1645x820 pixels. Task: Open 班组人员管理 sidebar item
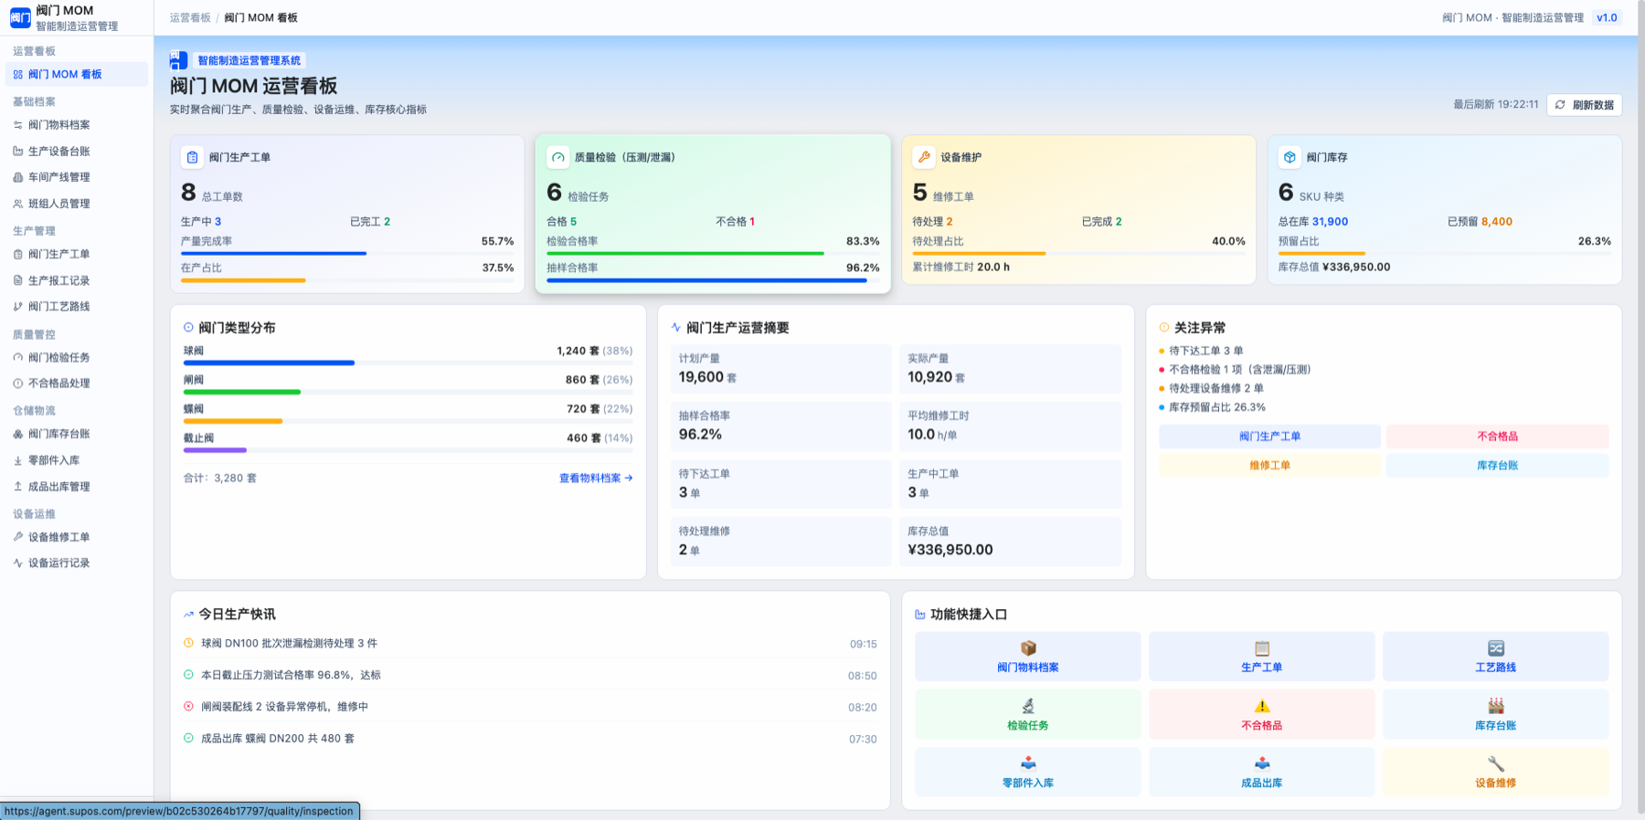pos(77,204)
